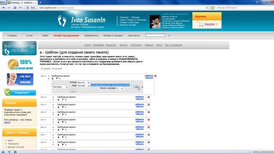Screen dimensions: 274x154
Task: Open Цены in Туризм в Таиланд list
Action: tap(10, 140)
